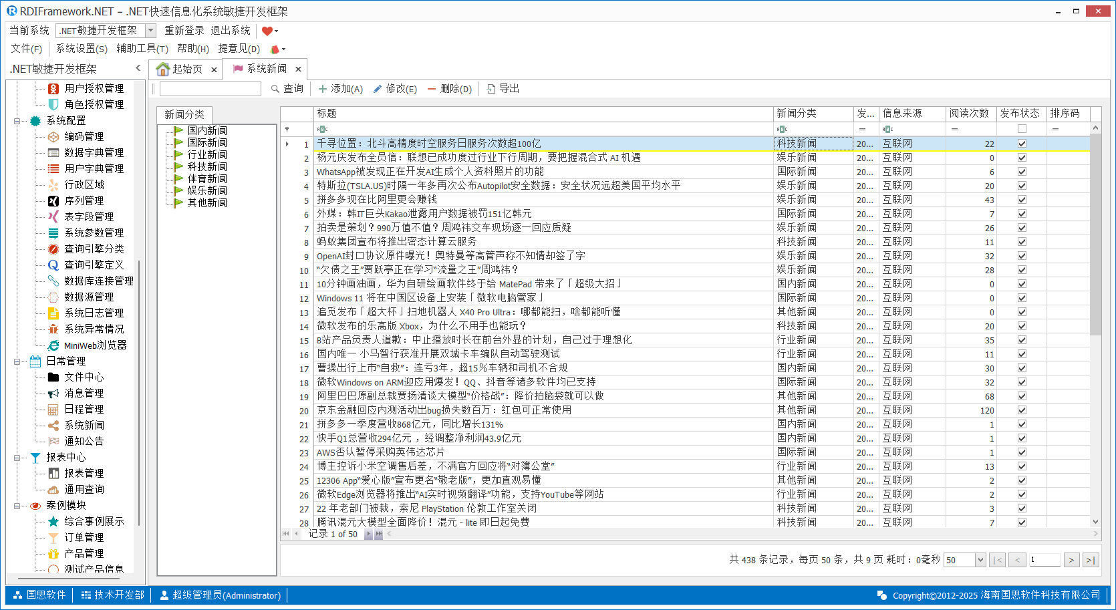Collapse the 系统配置 tree node

(x=17, y=121)
